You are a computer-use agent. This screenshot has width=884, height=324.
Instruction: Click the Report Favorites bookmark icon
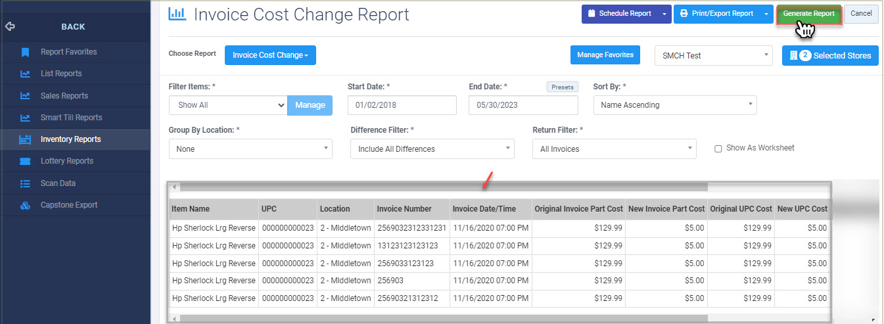[25, 52]
